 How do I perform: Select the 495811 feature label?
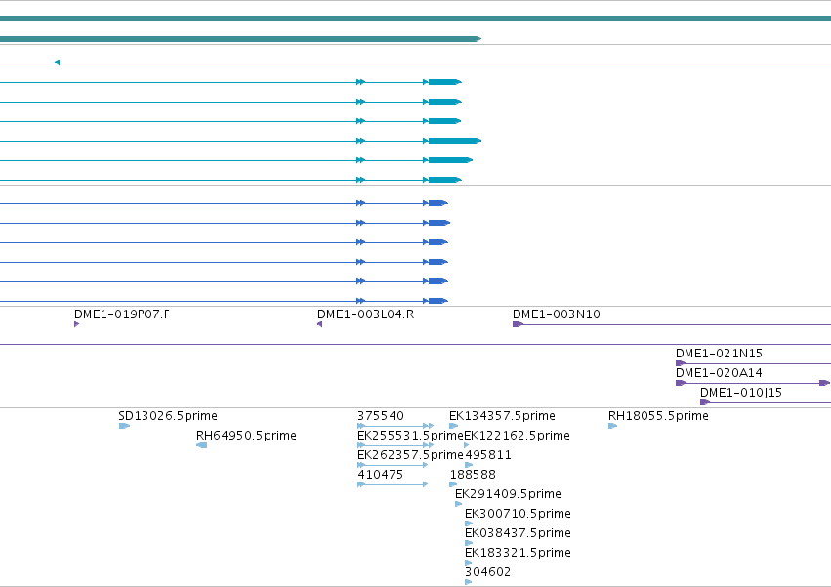(x=488, y=455)
